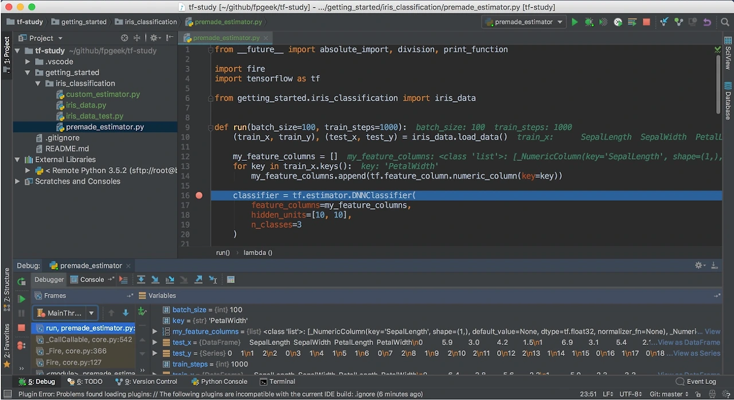734x400 pixels.
Task: Open iris_data.py in the project tree
Action: (x=85, y=105)
